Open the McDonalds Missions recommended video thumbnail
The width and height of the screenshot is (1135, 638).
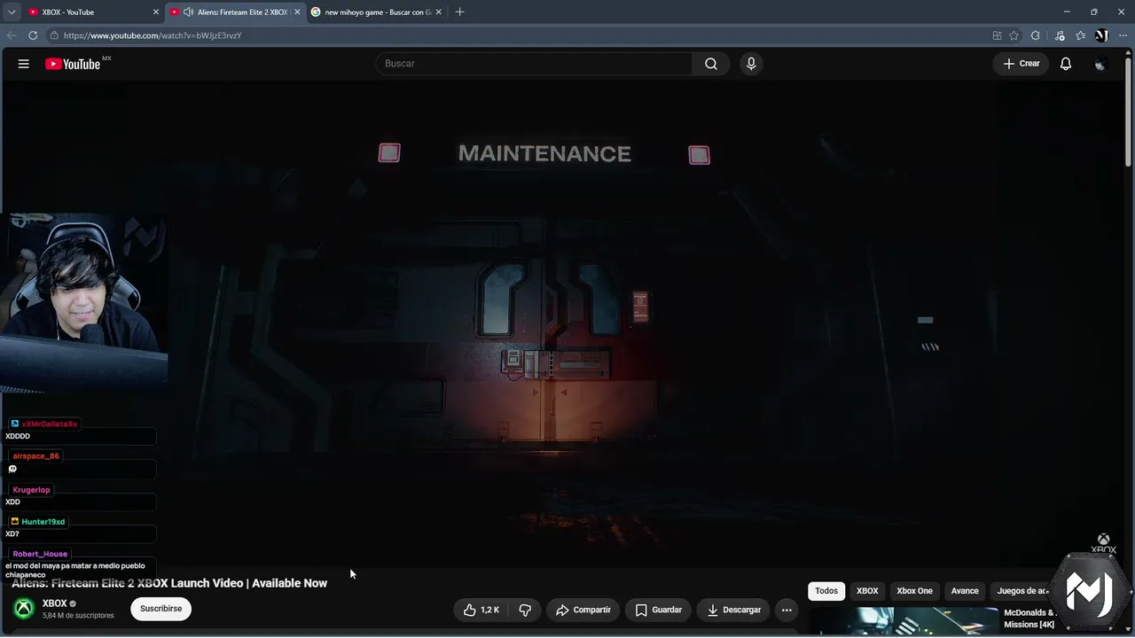[x=904, y=621]
